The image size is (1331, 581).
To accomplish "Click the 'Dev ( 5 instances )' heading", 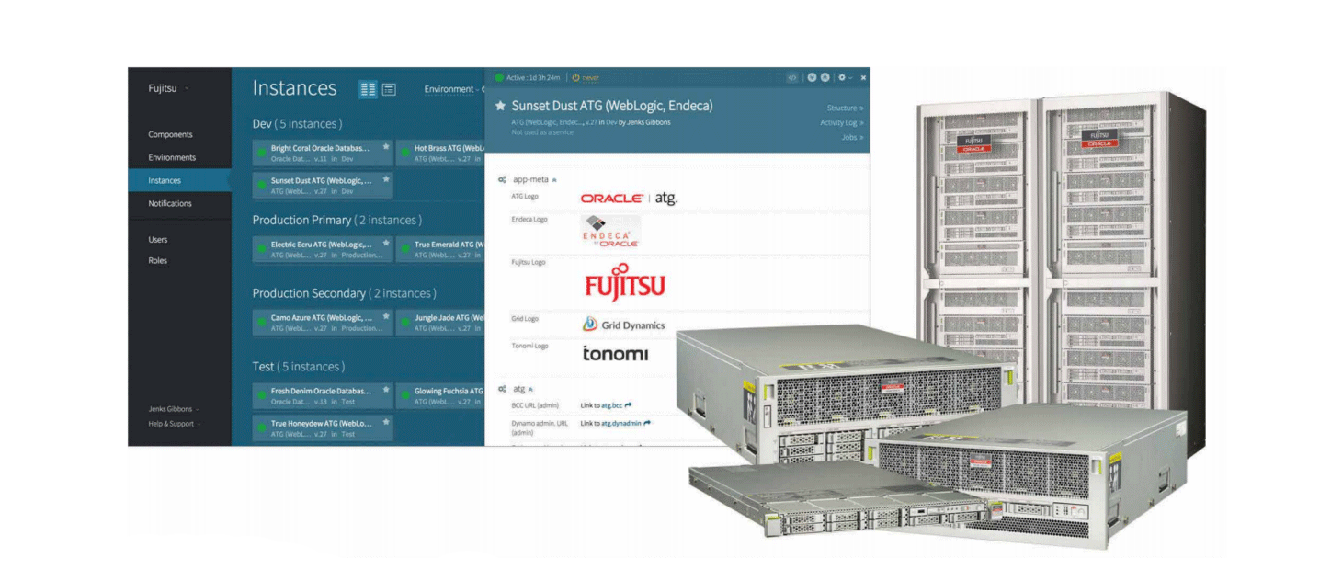I will coord(297,123).
